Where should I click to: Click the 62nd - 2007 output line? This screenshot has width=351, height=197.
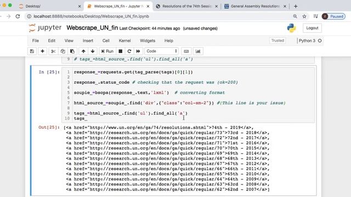point(168,189)
